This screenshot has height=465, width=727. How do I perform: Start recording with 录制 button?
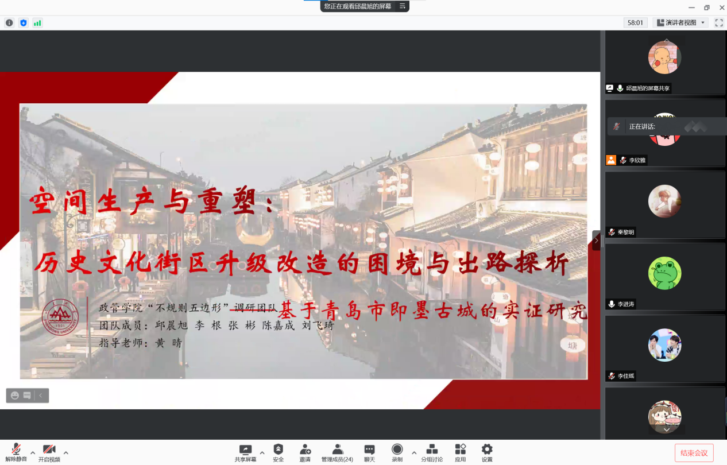point(397,452)
